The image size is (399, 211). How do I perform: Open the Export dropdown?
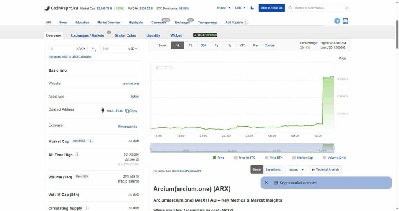(x=296, y=169)
